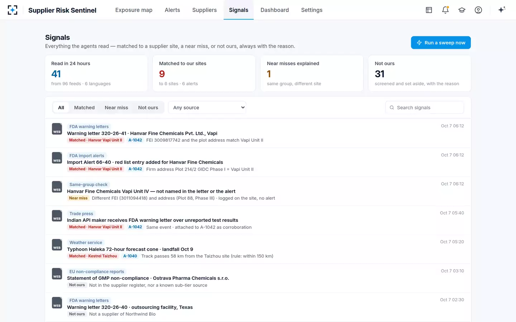Open the Any source dropdown
Screen dimensions: 516x322
pos(207,108)
